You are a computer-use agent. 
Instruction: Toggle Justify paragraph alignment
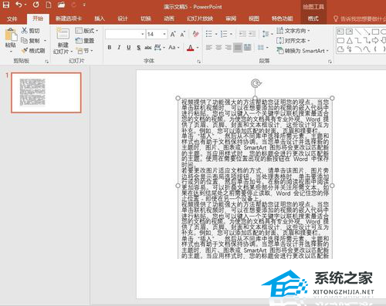pos(238,48)
